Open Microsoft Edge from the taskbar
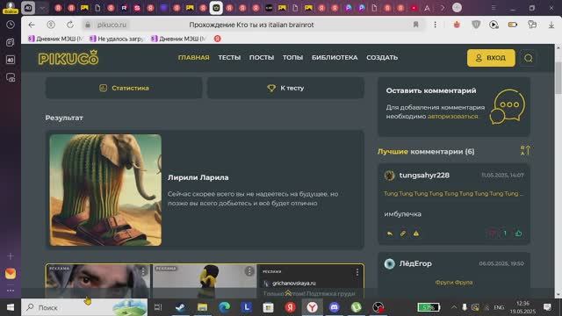562x316 pixels. 225,307
